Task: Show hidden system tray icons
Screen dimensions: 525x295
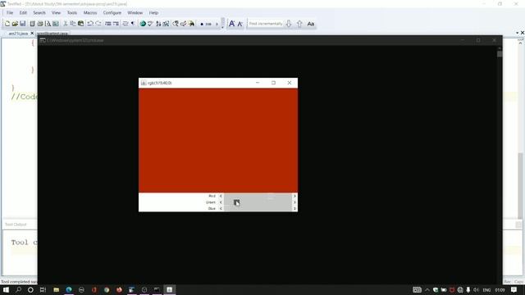Action: click(427, 290)
